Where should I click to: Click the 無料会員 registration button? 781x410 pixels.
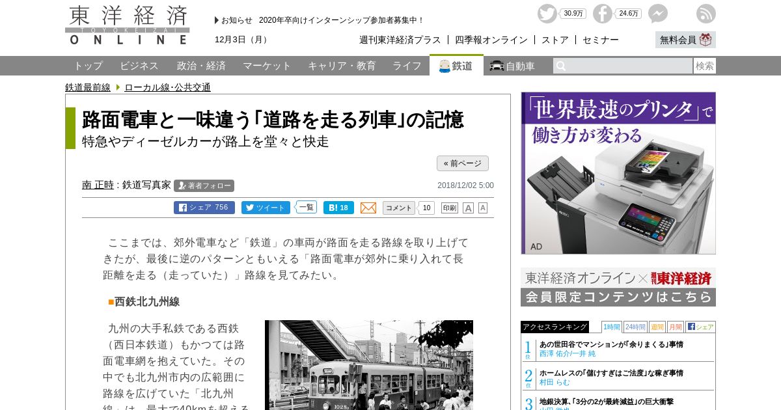click(x=685, y=40)
